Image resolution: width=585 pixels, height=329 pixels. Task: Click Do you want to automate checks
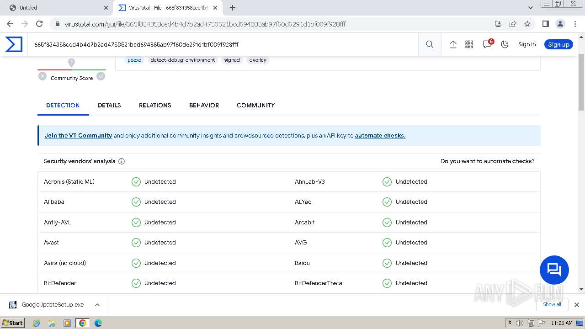487,161
